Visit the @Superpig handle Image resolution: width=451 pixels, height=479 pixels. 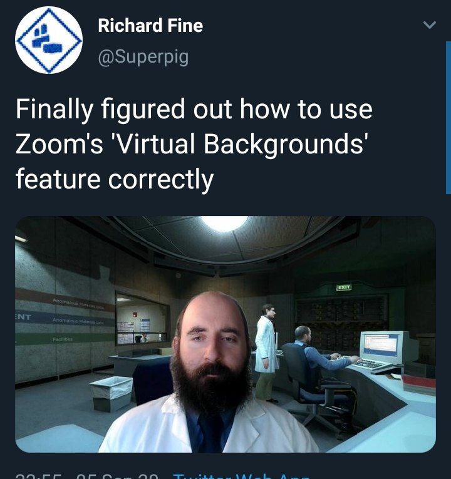143,57
